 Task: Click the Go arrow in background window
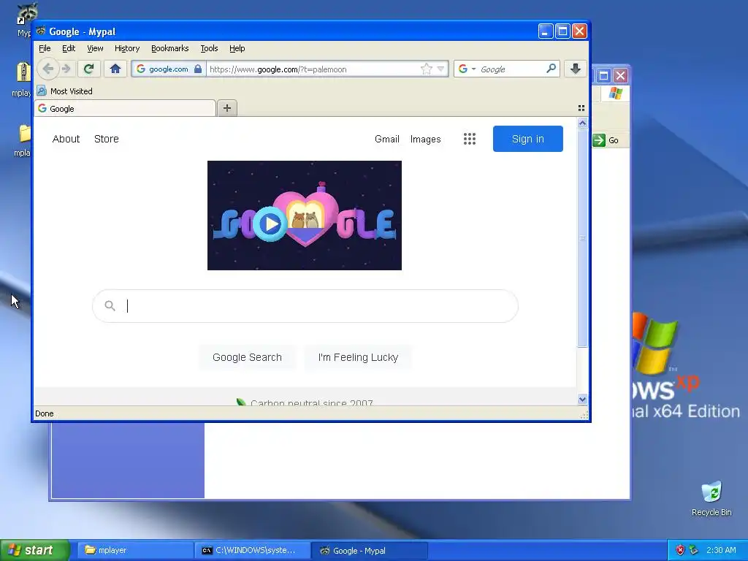(606, 140)
